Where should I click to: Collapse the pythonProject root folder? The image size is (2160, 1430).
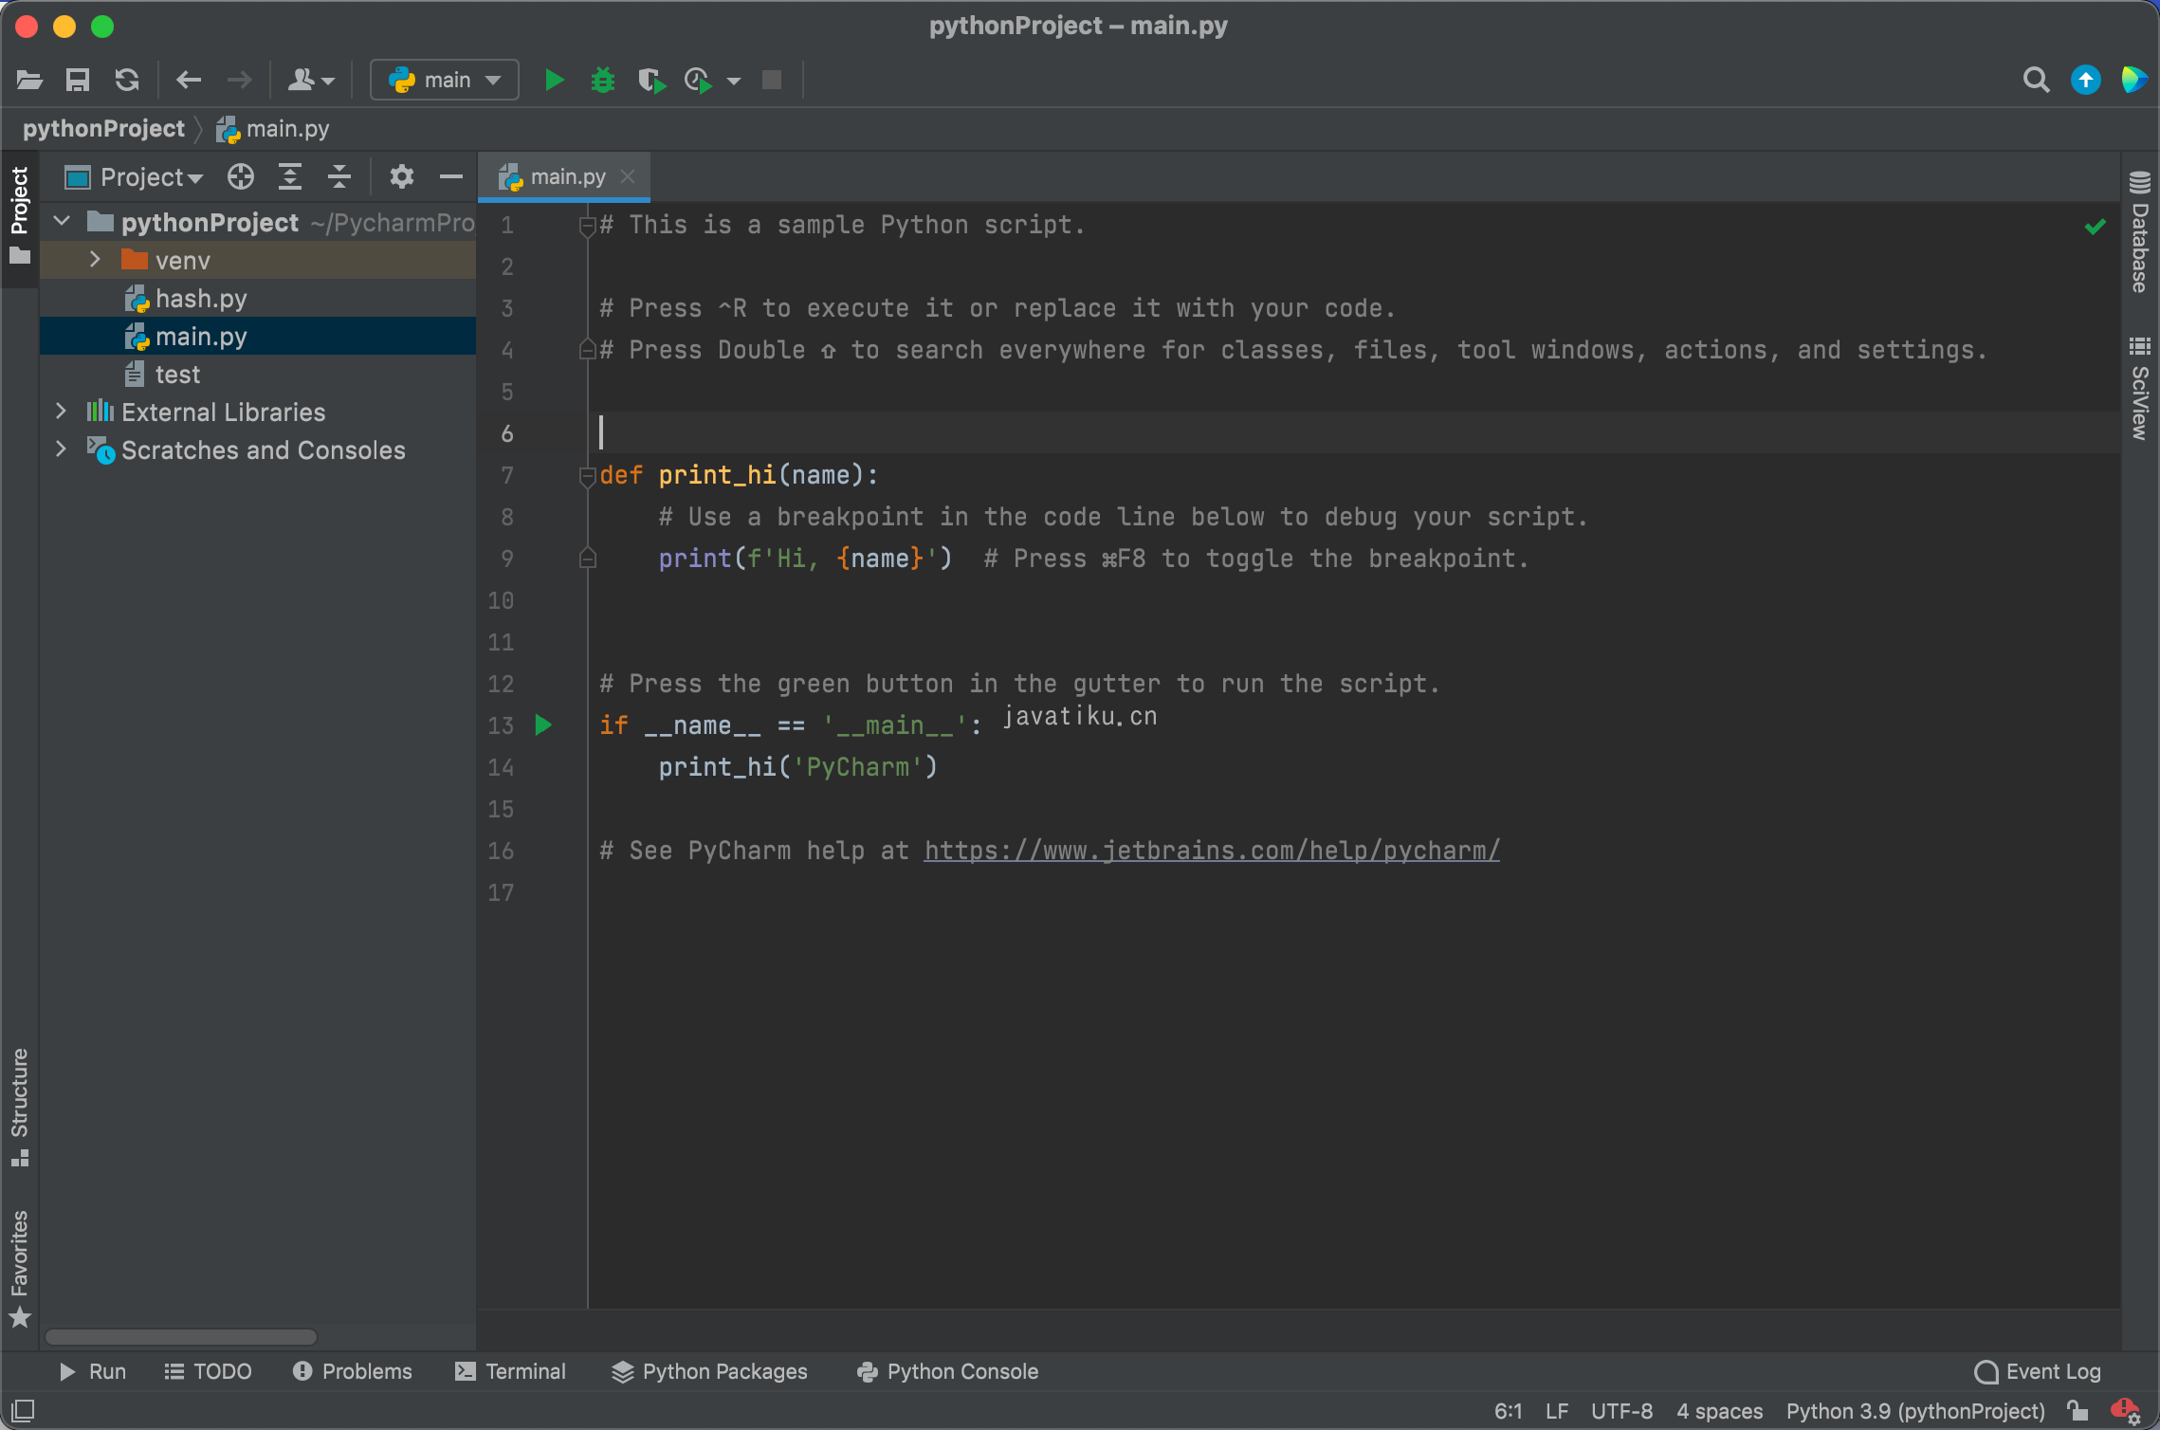[63, 222]
